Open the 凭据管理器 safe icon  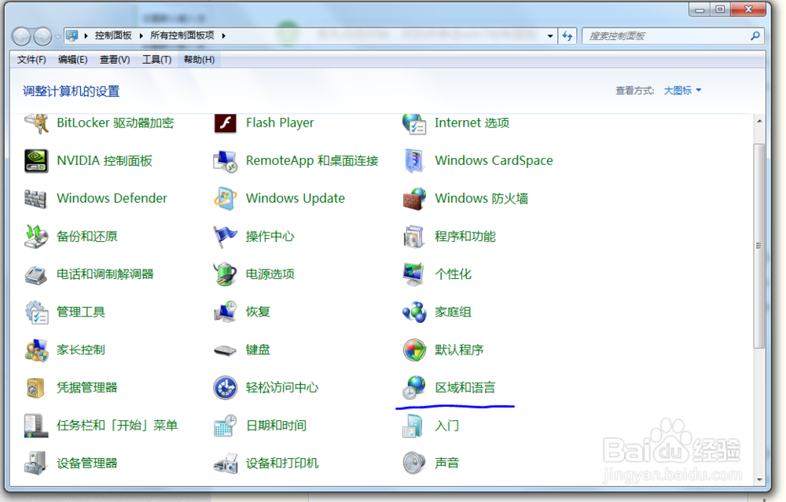coord(35,388)
